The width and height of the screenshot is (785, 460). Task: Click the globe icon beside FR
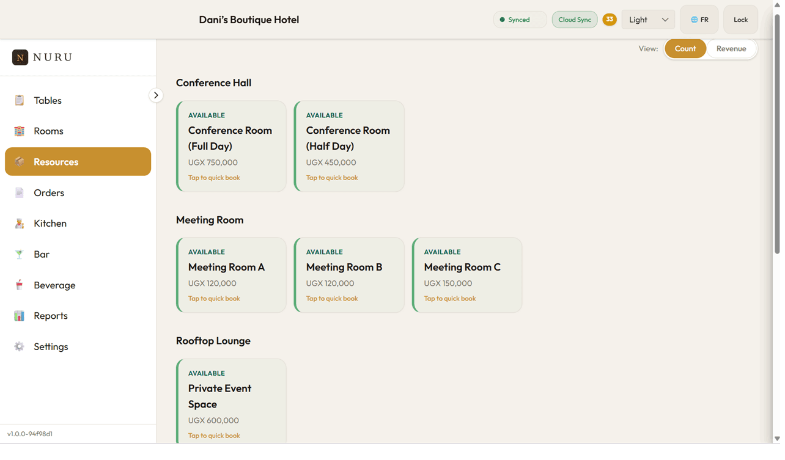tap(694, 20)
